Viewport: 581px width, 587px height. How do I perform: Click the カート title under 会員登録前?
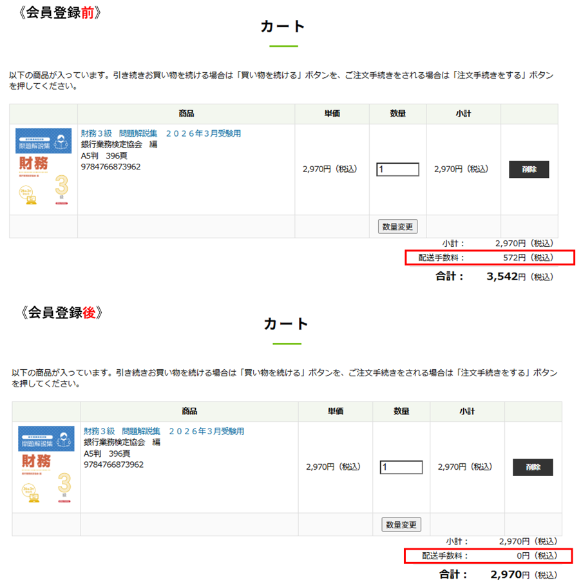283,26
